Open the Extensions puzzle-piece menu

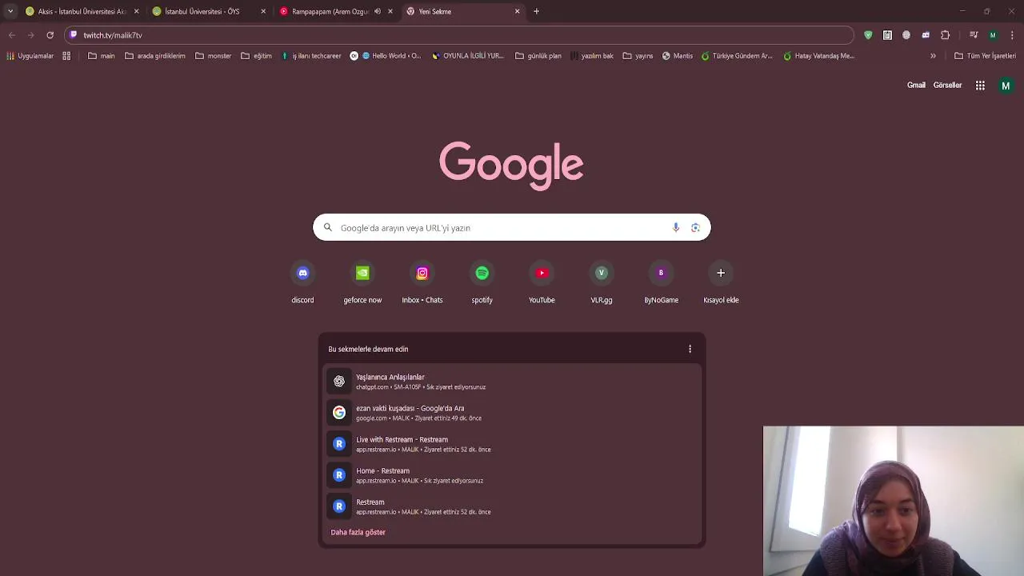pos(945,35)
